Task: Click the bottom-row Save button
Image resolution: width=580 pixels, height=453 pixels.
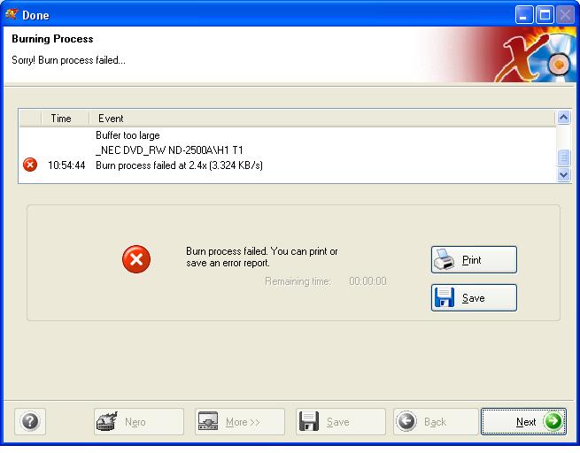Action: pyautogui.click(x=341, y=421)
